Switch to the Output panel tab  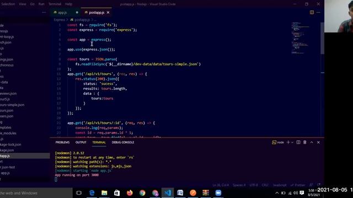pos(81,142)
